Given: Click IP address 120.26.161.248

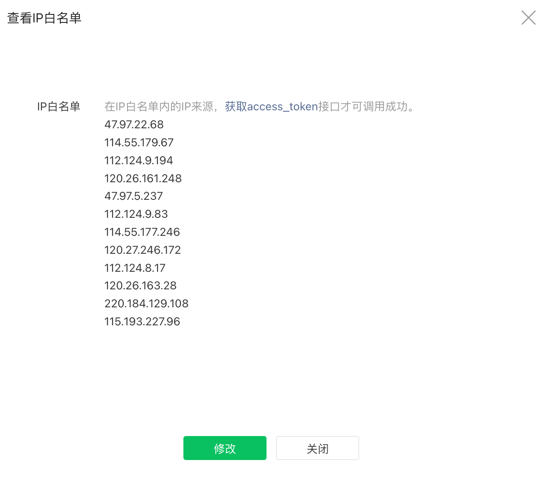Looking at the screenshot, I should pyautogui.click(x=143, y=179).
